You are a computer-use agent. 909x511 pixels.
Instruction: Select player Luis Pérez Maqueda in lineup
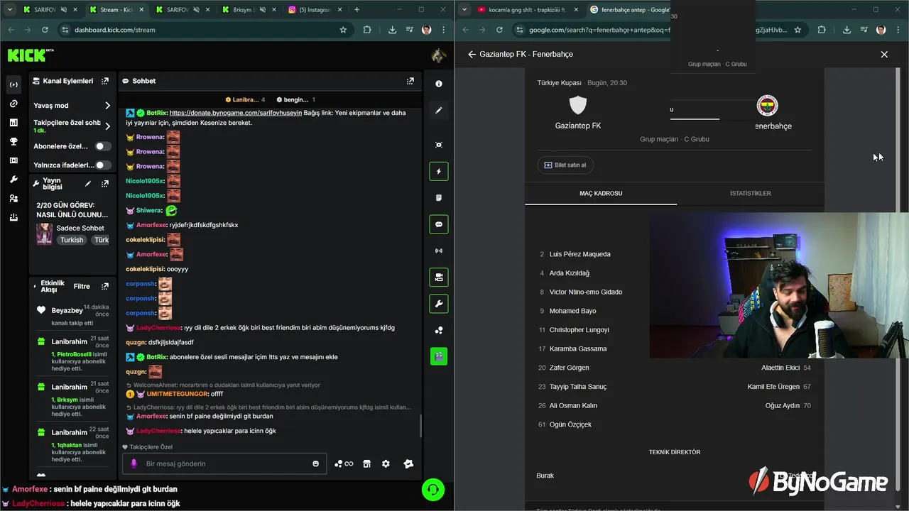(x=579, y=254)
